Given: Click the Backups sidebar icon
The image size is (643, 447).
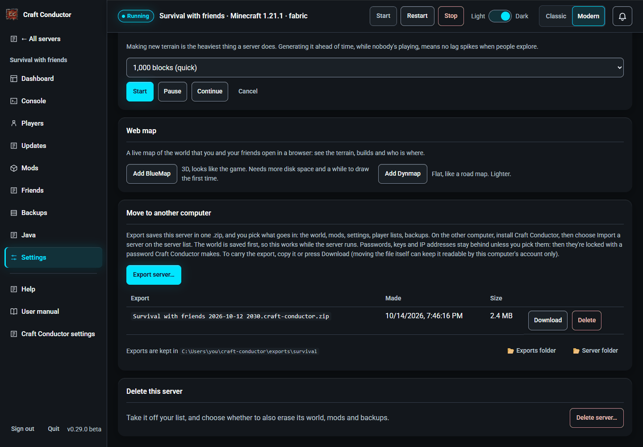Looking at the screenshot, I should coord(14,213).
